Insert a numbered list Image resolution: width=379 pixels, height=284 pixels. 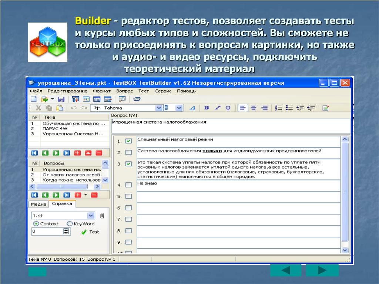coord(278,108)
